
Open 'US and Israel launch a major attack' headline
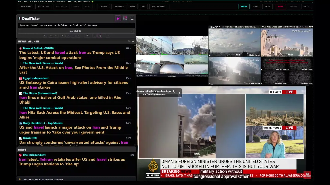coord(70,130)
